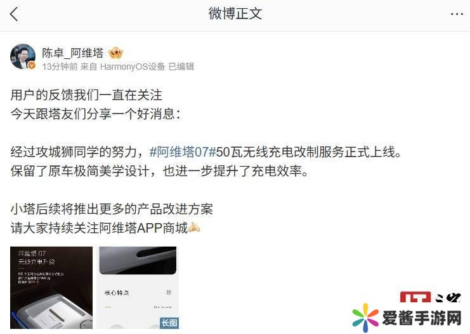This screenshot has width=470, height=334.
Task: Click the 爱酱手游网 watermark text
Action: (421, 318)
